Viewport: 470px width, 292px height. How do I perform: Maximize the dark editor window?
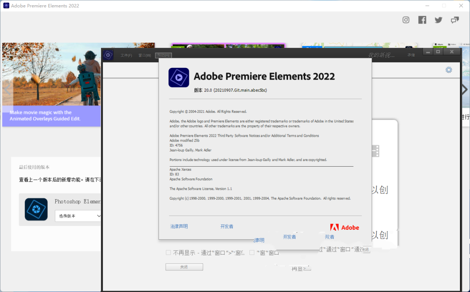point(438,52)
